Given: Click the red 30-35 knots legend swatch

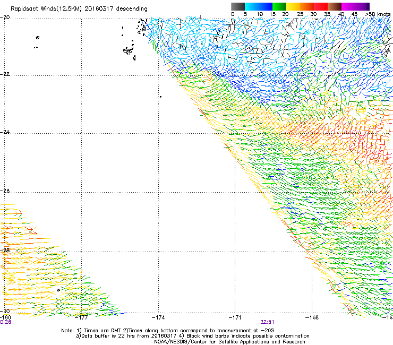Looking at the screenshot, I should (321, 6).
